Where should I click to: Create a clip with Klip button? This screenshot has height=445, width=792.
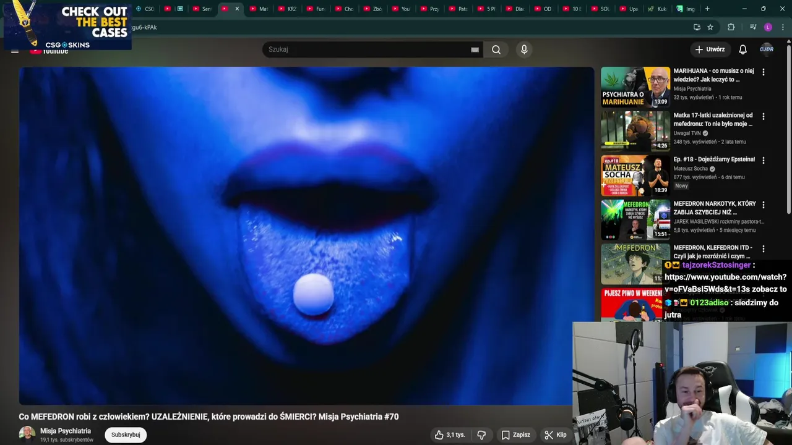555,435
